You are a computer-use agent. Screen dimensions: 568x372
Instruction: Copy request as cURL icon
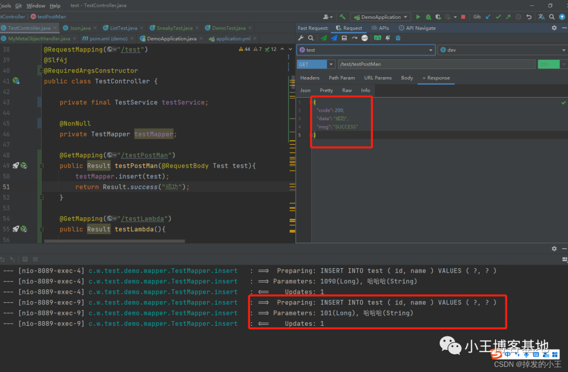tap(364, 38)
